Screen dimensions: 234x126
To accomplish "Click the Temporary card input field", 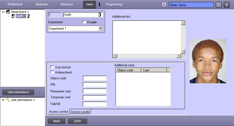I will (x=95, y=97).
